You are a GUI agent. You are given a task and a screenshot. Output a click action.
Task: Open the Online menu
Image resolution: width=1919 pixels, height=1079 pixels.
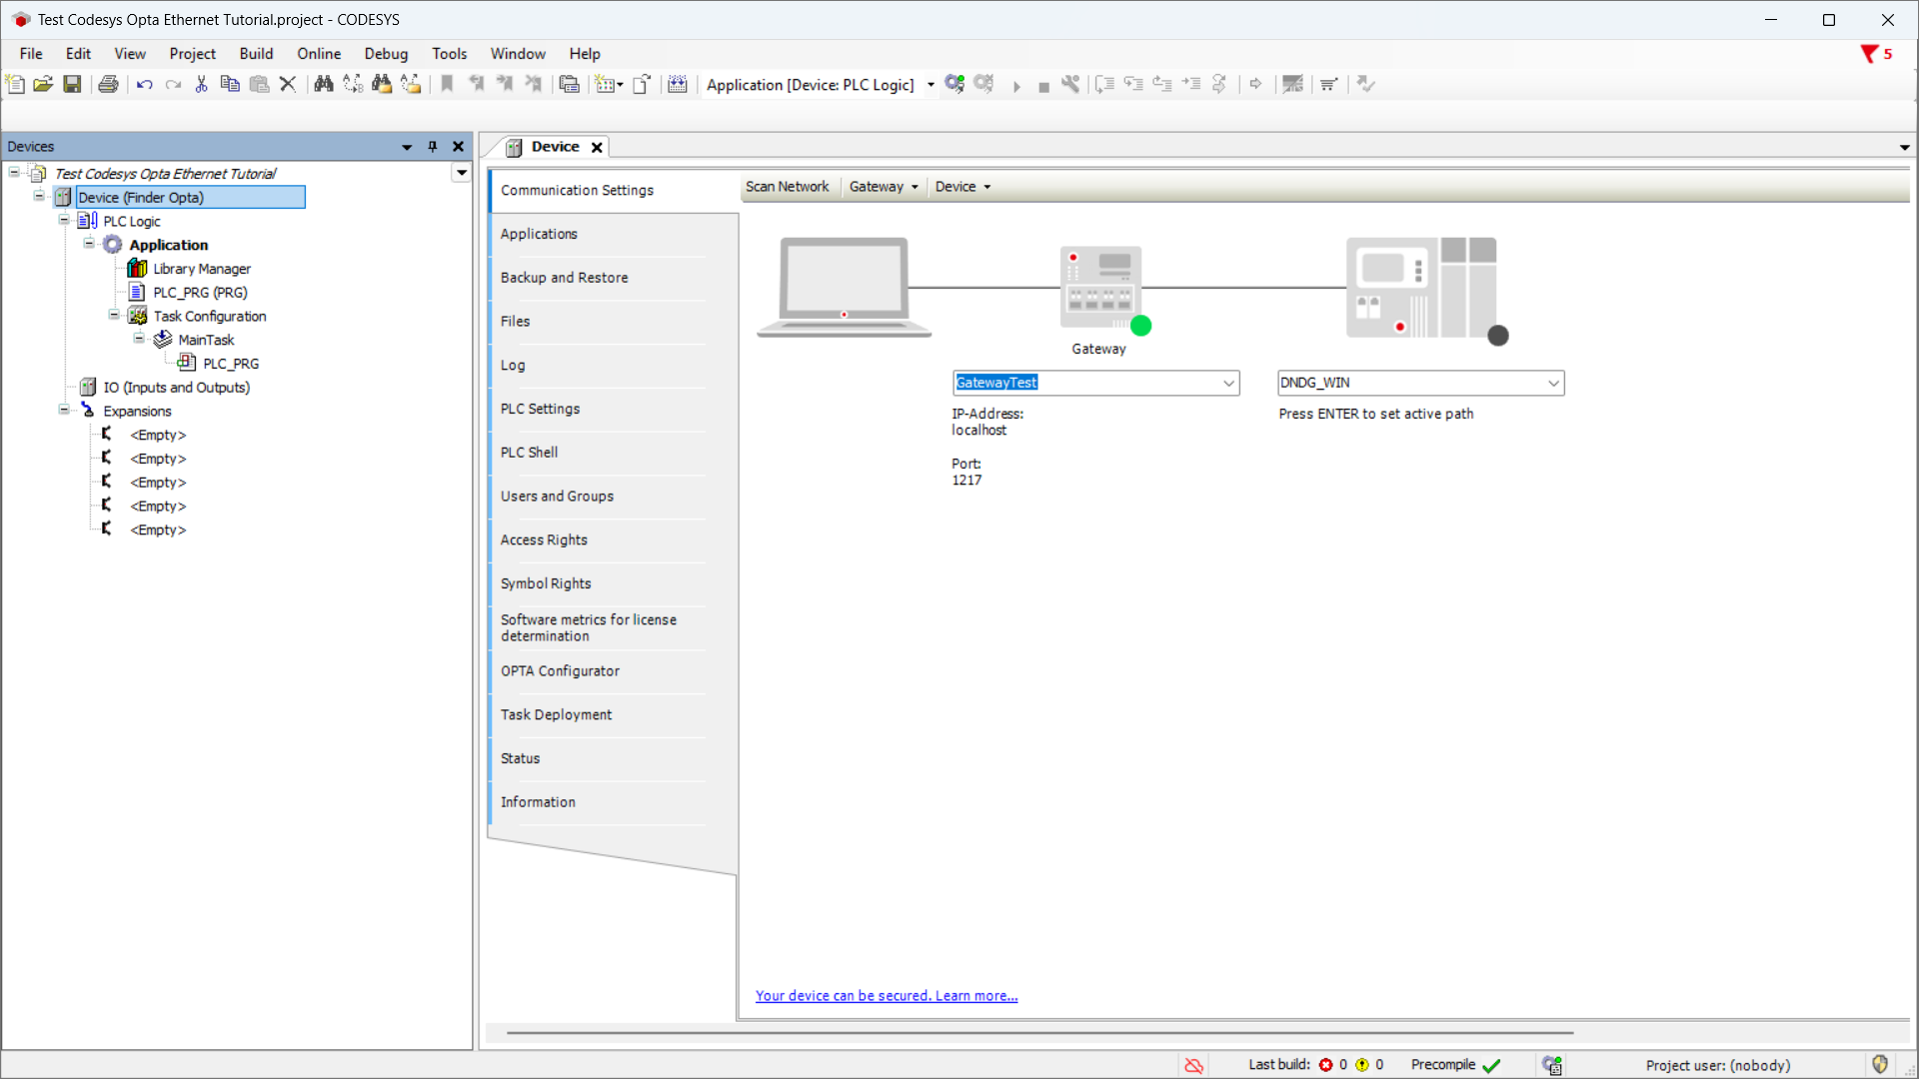(x=318, y=54)
